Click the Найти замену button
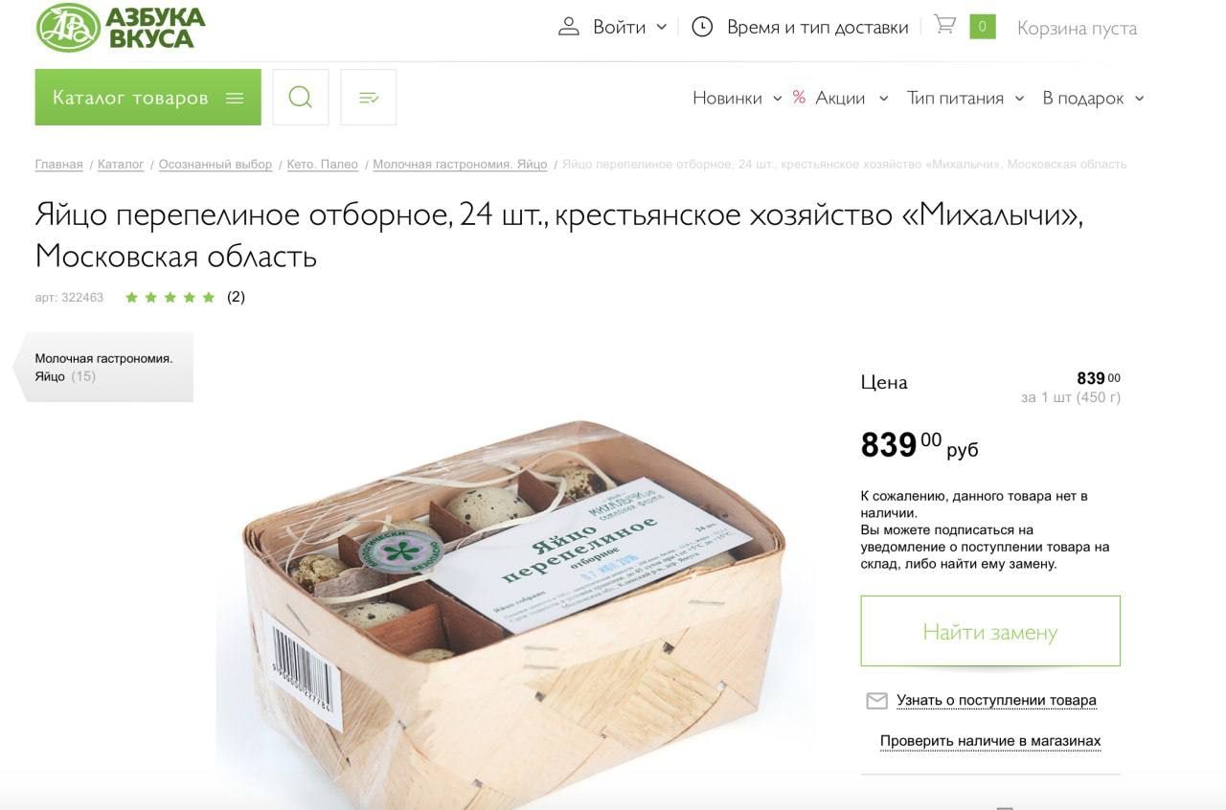This screenshot has width=1226, height=810. [x=990, y=631]
